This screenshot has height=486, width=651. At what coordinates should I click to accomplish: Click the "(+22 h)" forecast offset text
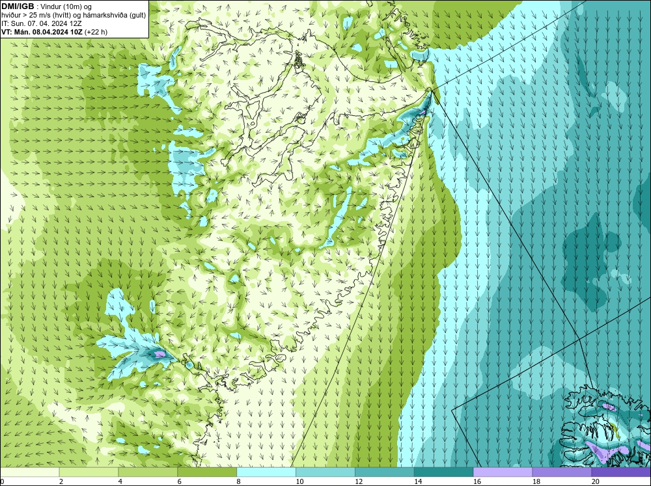[96, 32]
